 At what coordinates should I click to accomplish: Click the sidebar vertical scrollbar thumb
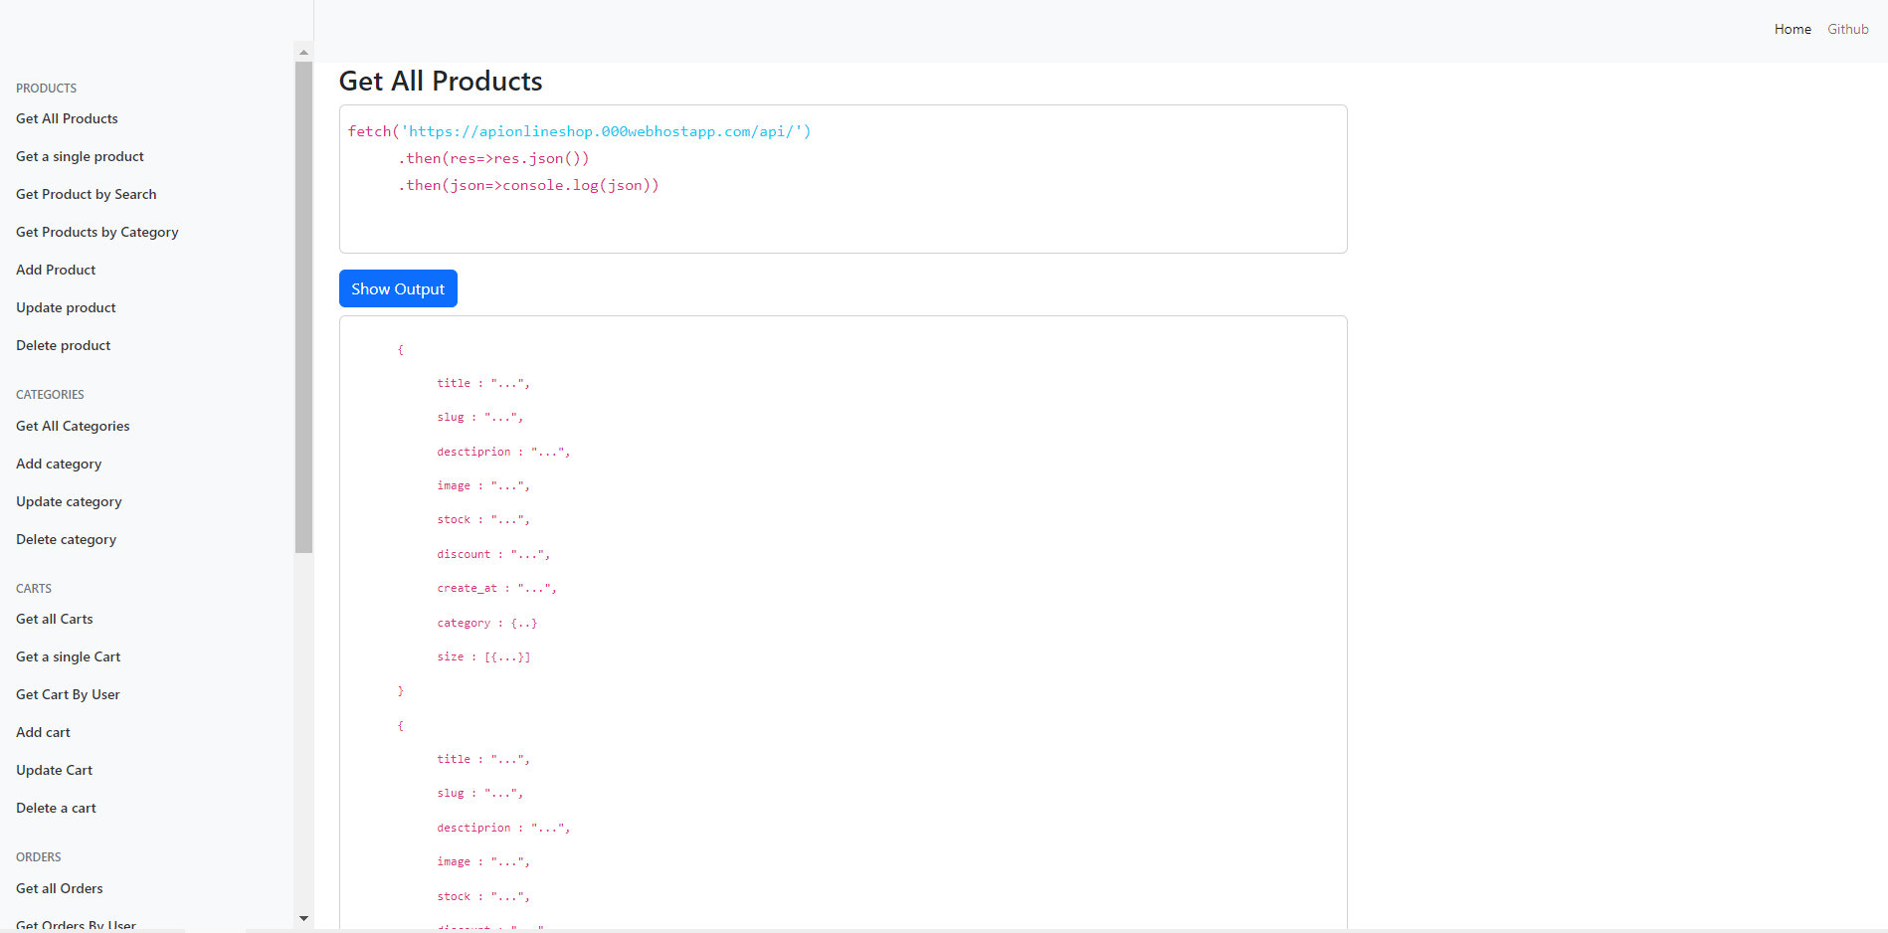[x=303, y=307]
